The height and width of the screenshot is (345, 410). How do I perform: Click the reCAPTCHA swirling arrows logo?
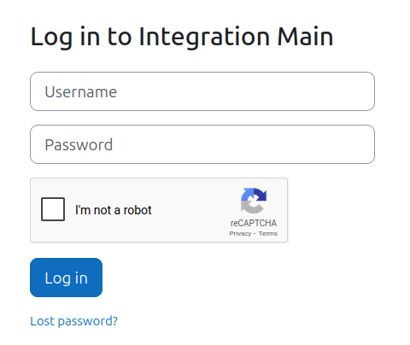254,201
